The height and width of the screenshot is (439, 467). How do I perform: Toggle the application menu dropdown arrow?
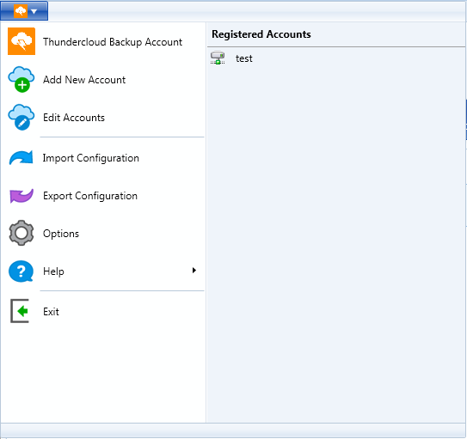pos(34,12)
